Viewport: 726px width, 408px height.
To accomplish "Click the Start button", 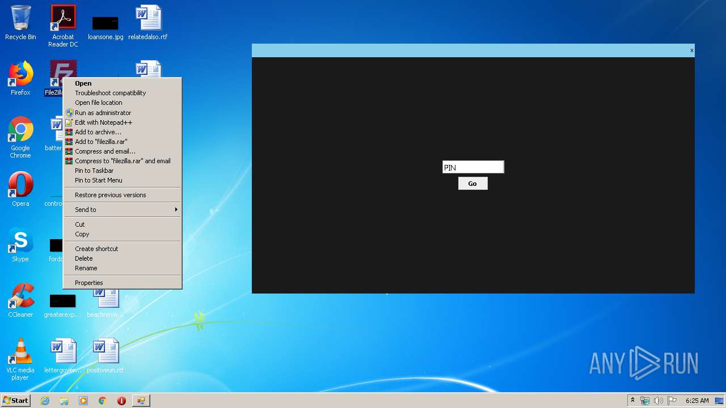I will coord(15,400).
